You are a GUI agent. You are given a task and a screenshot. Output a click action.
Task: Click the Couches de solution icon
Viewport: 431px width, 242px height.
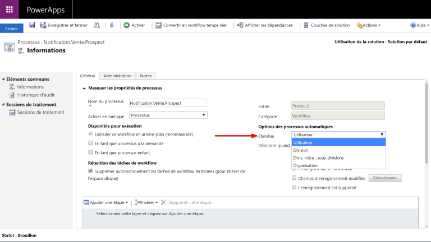(x=306, y=25)
